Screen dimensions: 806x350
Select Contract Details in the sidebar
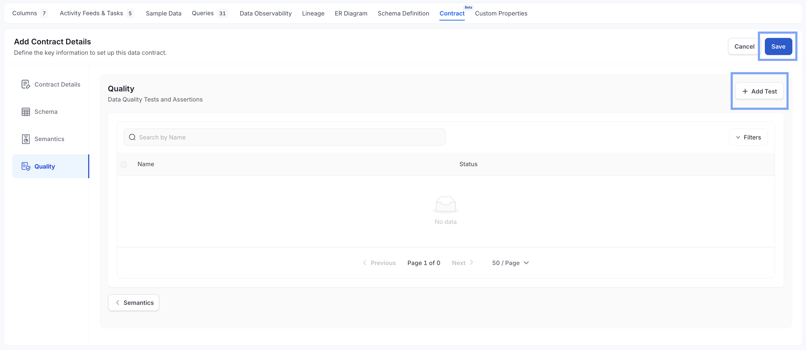pyautogui.click(x=51, y=84)
